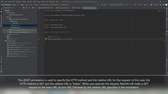Start debugging with the green bug icon
Viewport: 168px width, 94px height.
(x=135, y=5)
